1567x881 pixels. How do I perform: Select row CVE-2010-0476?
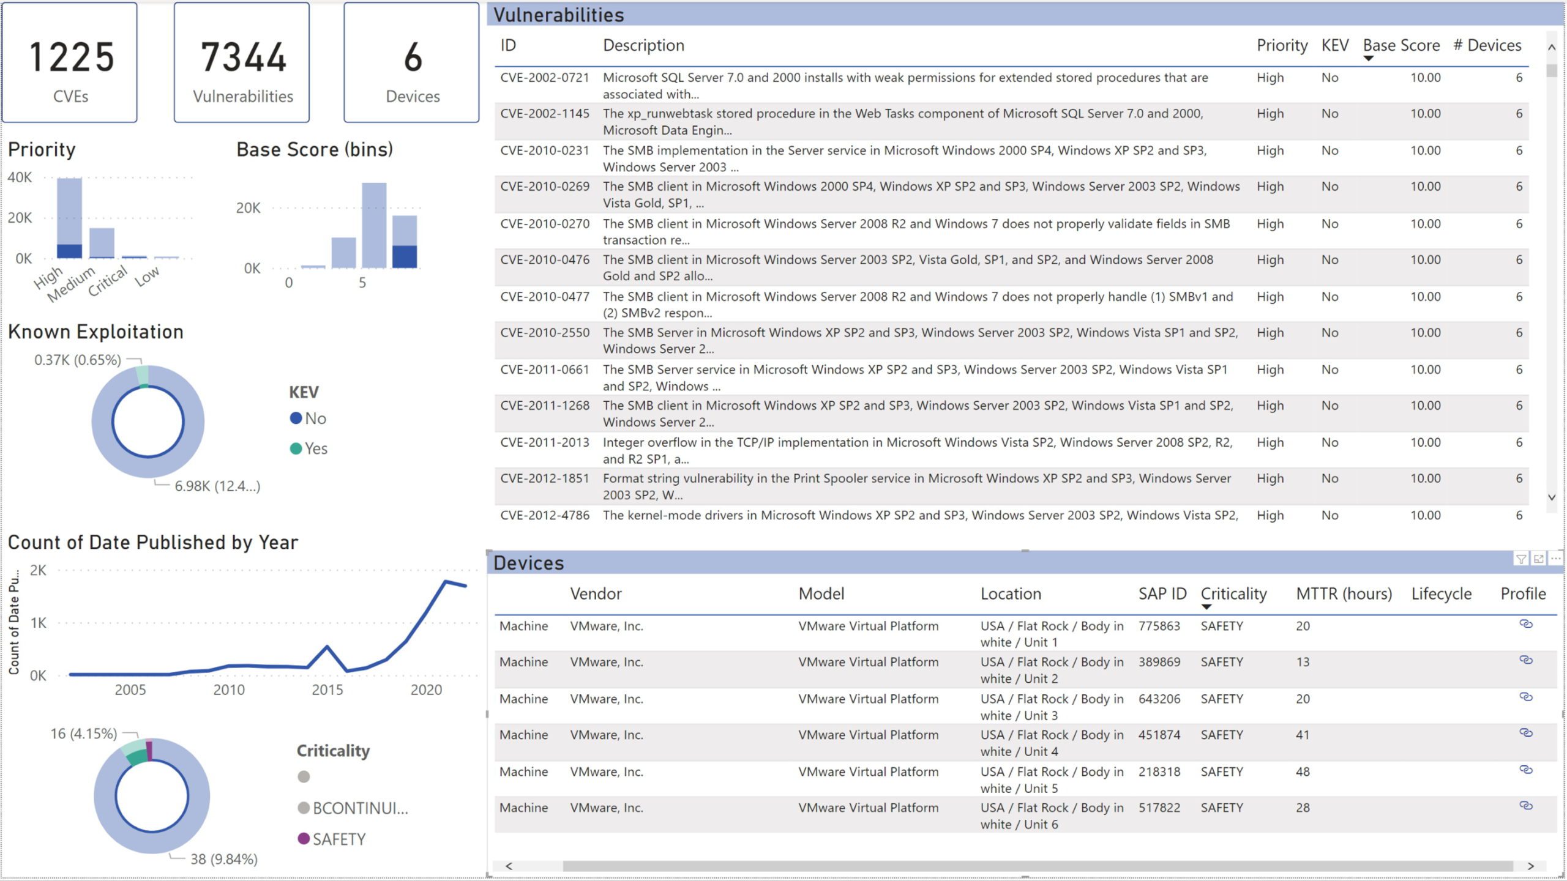[x=1011, y=267]
